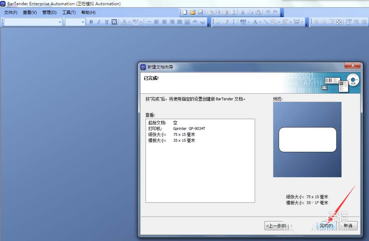Viewport: 369px width, 241px height.
Task: Click the barcode creation tool
Action: [x=243, y=22]
